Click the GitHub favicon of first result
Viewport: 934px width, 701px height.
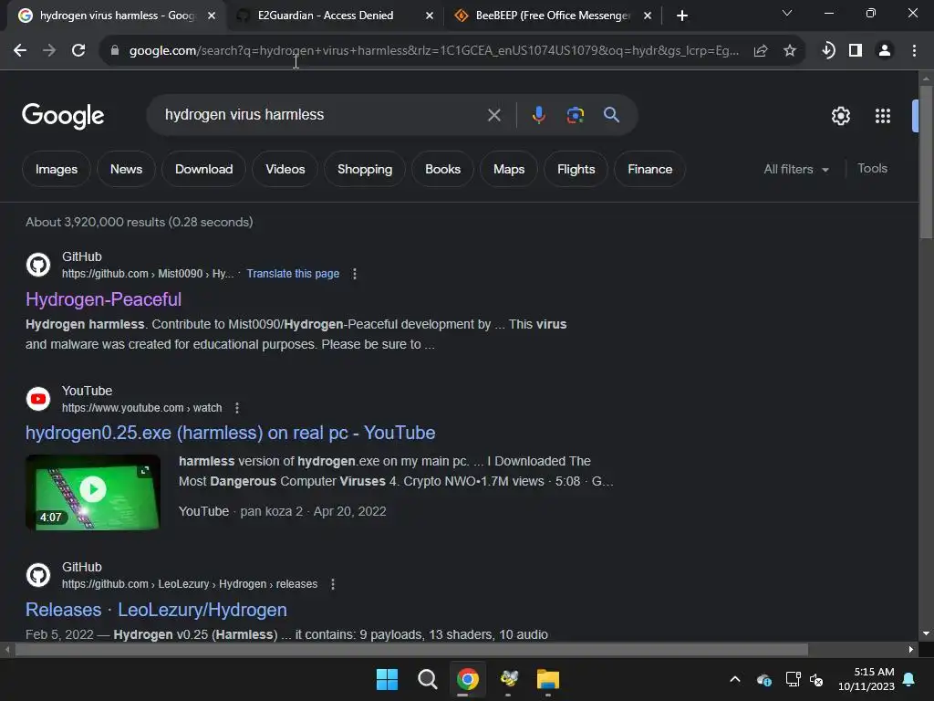pyautogui.click(x=38, y=265)
